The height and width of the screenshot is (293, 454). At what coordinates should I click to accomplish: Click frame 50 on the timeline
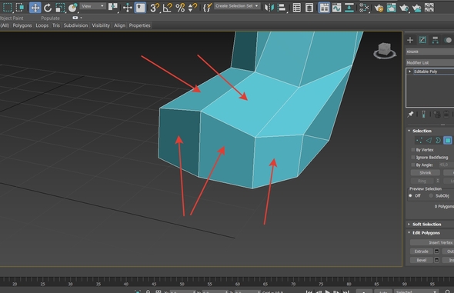click(x=182, y=281)
